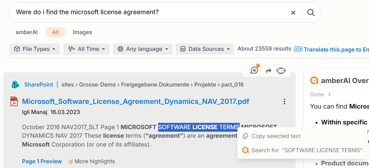Click the PDF file icon of the result

pyautogui.click(x=14, y=101)
